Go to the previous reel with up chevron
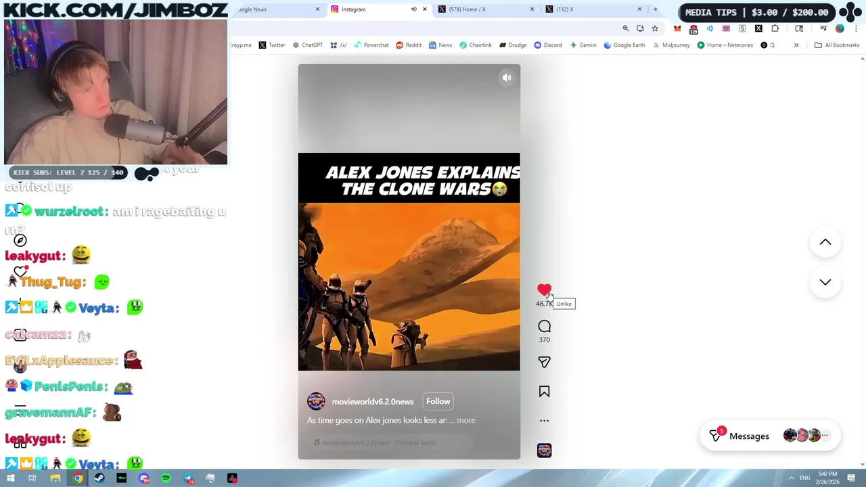The width and height of the screenshot is (866, 487). pos(825,242)
